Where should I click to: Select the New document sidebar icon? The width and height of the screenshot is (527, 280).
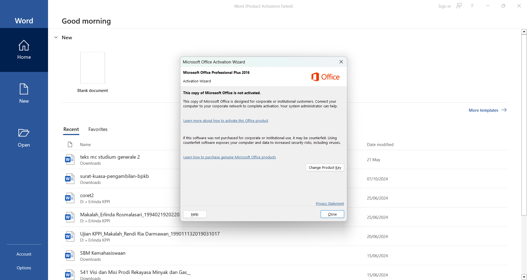coord(24,89)
